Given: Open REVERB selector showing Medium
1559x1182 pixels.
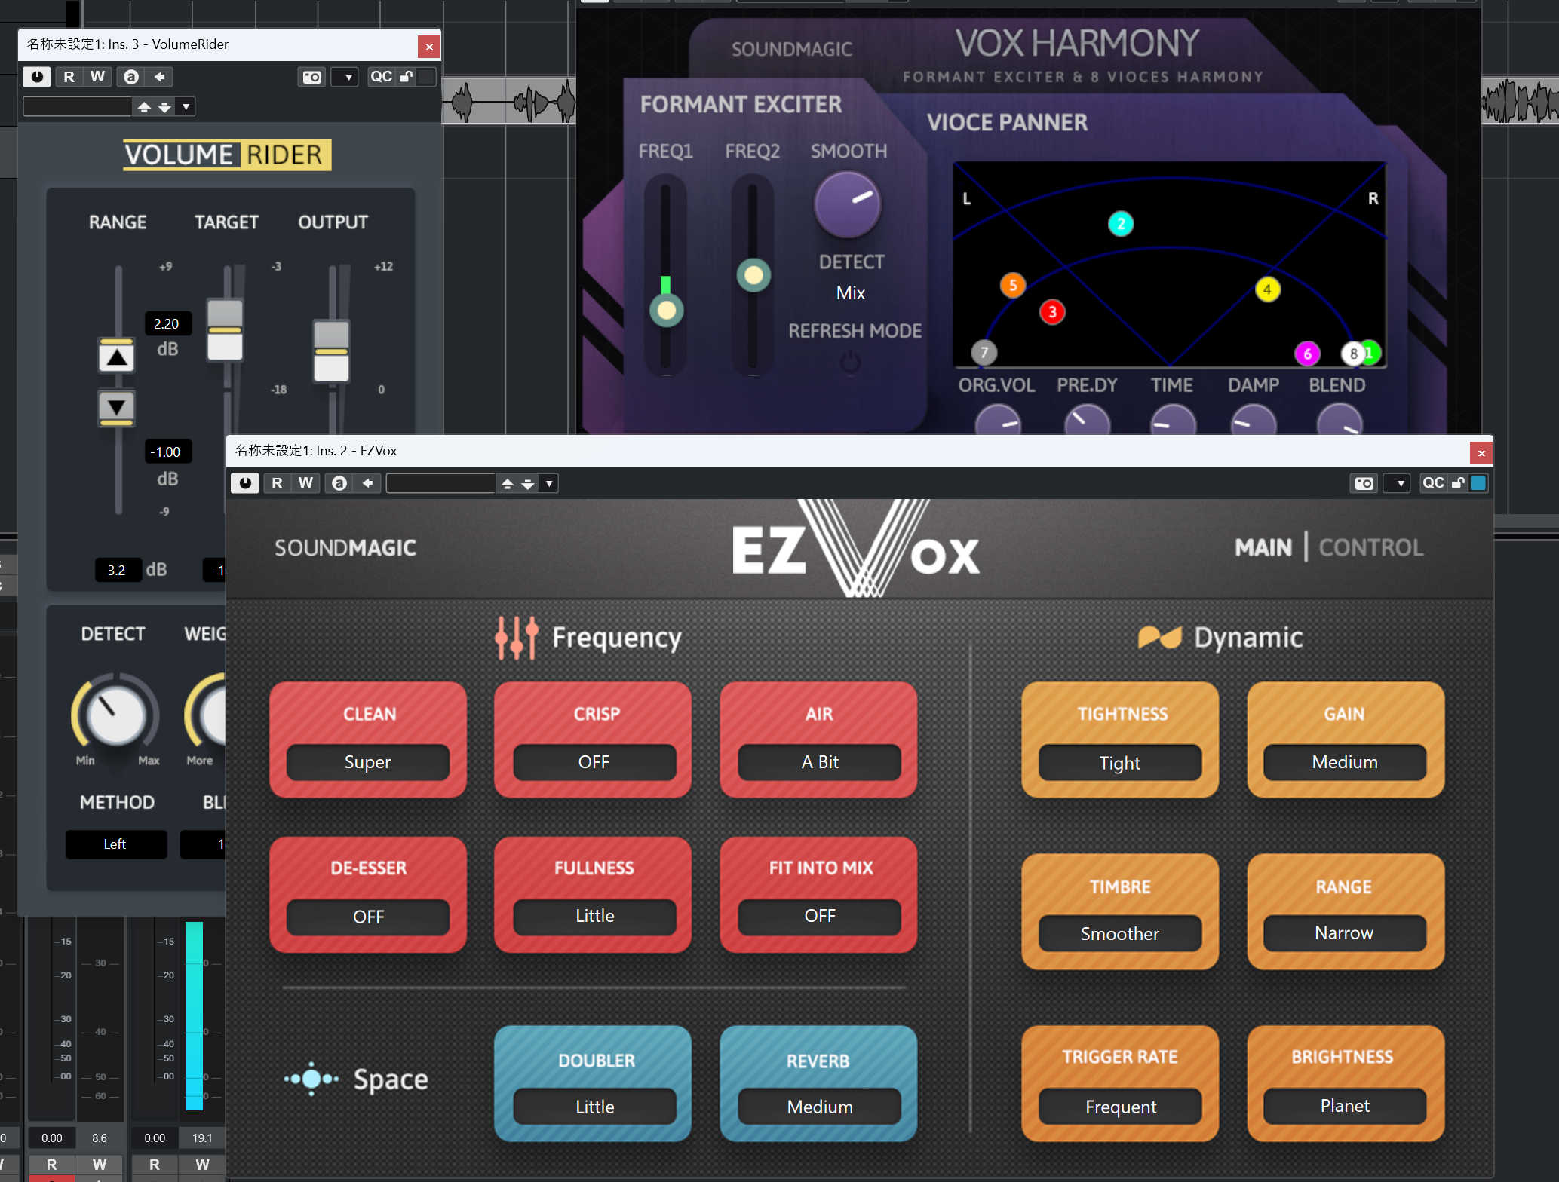Looking at the screenshot, I should (819, 1107).
